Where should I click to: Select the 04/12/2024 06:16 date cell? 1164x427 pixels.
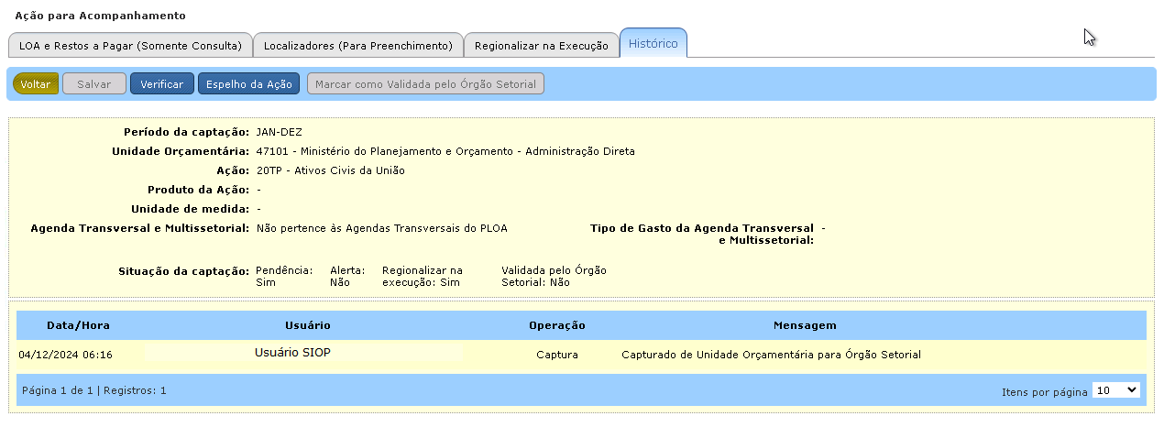point(65,355)
